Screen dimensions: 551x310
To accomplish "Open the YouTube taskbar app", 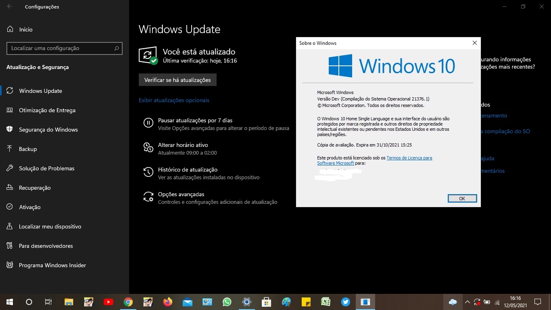I will click(x=109, y=302).
